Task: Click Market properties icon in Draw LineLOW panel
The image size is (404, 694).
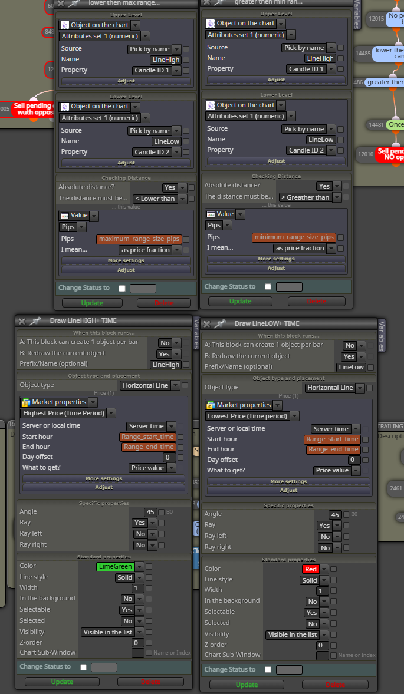Action: (211, 405)
